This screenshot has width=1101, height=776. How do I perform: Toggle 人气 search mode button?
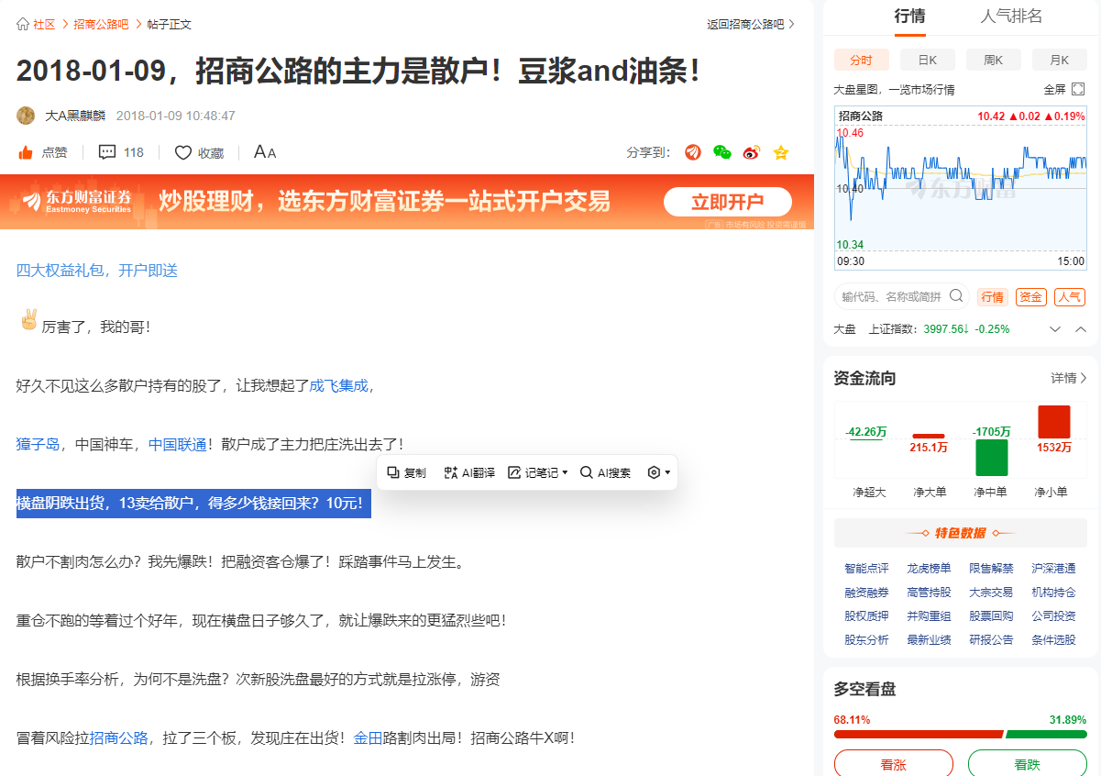(x=1070, y=297)
